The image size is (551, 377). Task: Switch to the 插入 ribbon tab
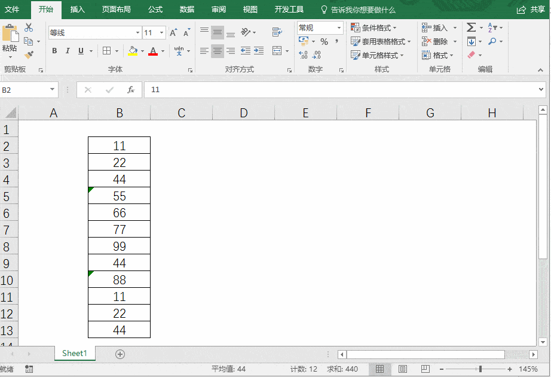pos(78,10)
